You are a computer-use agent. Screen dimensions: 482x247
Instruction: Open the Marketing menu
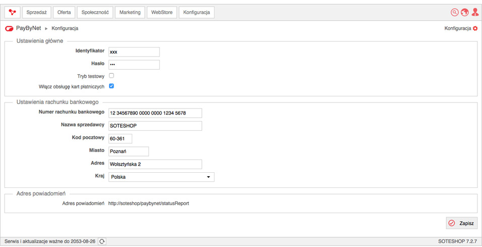point(130,12)
